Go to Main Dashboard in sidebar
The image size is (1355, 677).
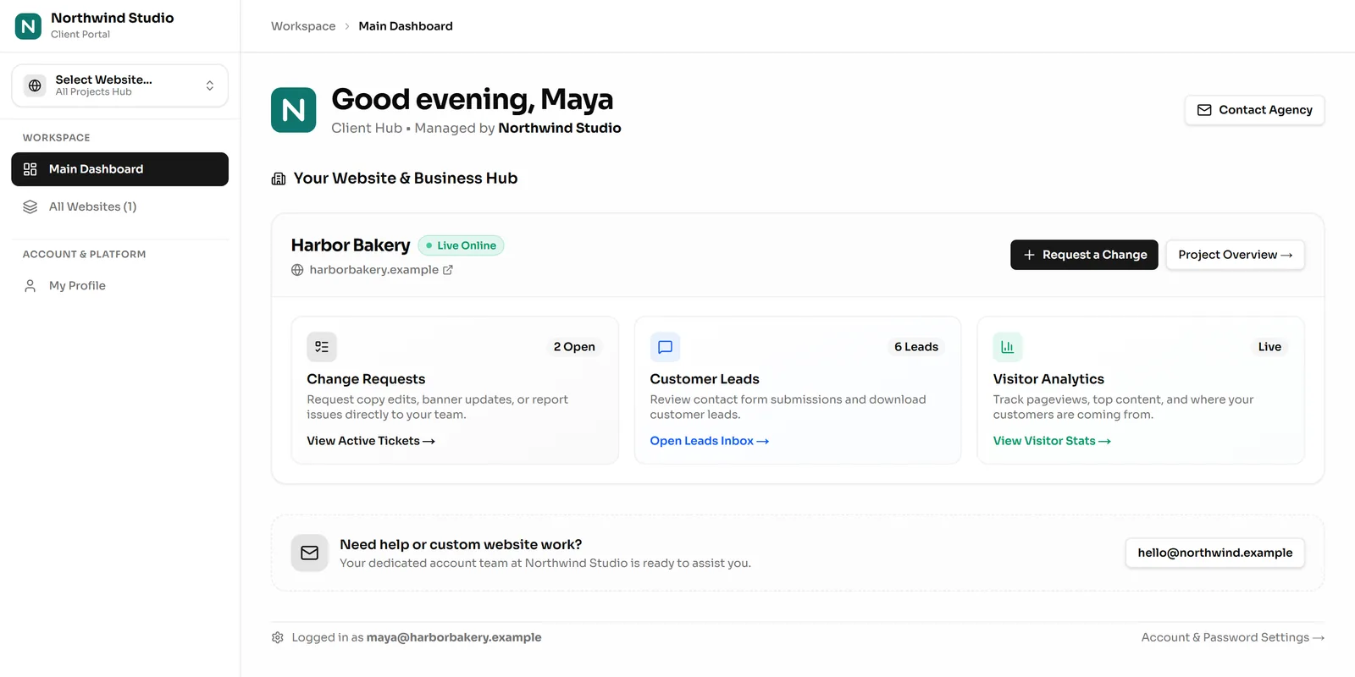[119, 169]
